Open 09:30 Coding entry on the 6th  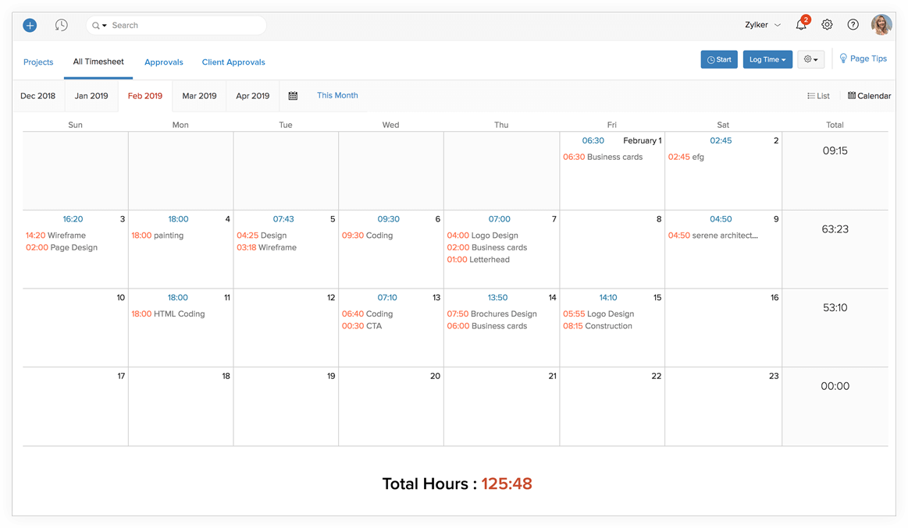click(367, 236)
